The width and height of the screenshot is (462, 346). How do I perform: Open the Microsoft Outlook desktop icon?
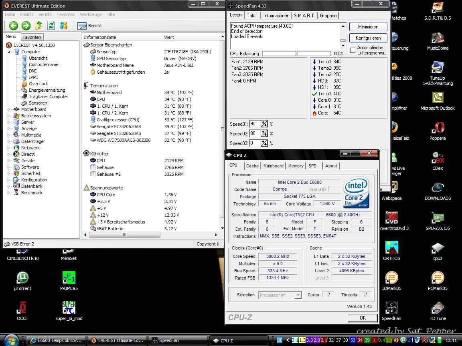438,101
